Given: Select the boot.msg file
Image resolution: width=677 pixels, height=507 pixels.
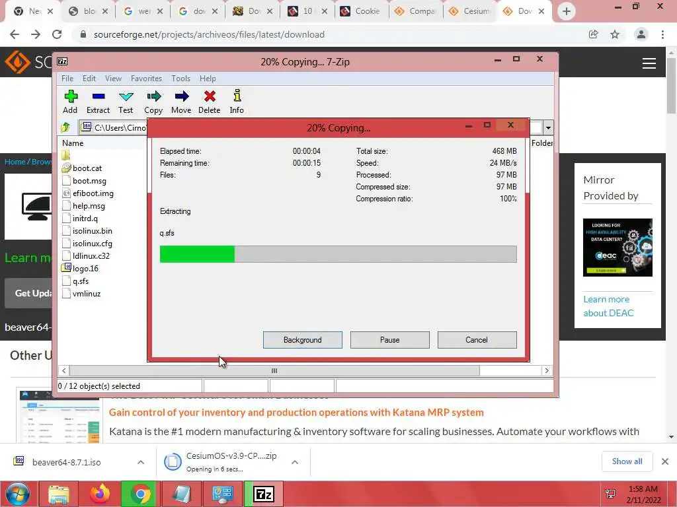Looking at the screenshot, I should pos(89,181).
